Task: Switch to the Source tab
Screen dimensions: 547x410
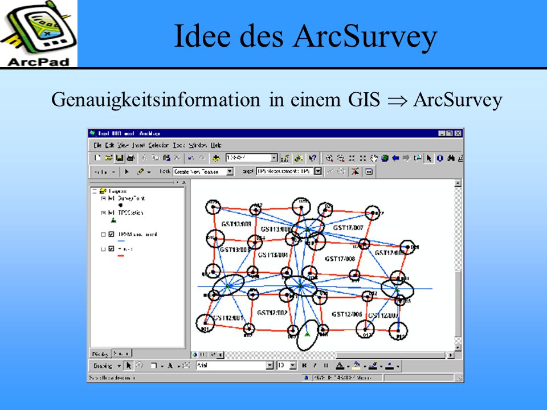Action: click(121, 354)
